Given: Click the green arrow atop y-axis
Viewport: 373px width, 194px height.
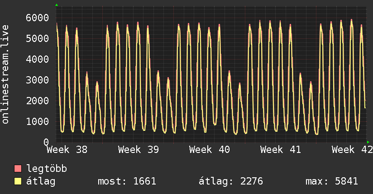Looking at the screenshot, I should click(57, 5).
